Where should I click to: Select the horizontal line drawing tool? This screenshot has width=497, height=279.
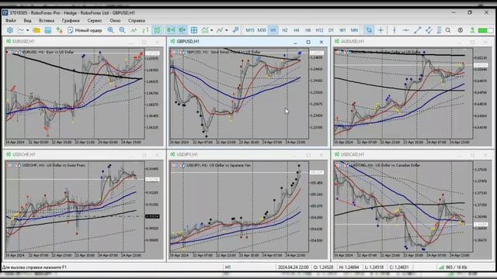click(405, 30)
